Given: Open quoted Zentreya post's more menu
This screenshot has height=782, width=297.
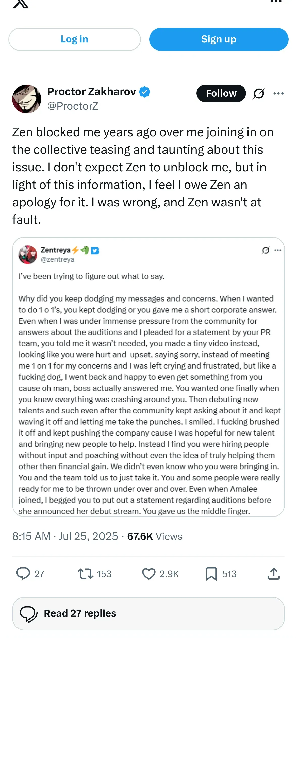Looking at the screenshot, I should point(277,251).
